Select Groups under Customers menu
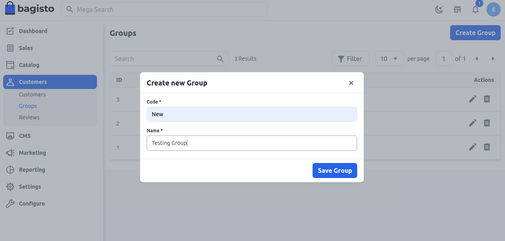This screenshot has width=505, height=241. (28, 106)
